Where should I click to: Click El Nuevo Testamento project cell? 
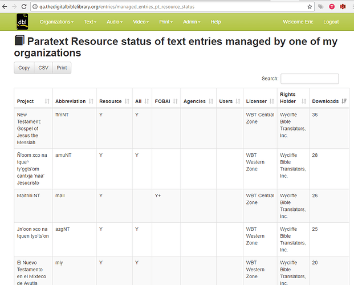coord(33,271)
